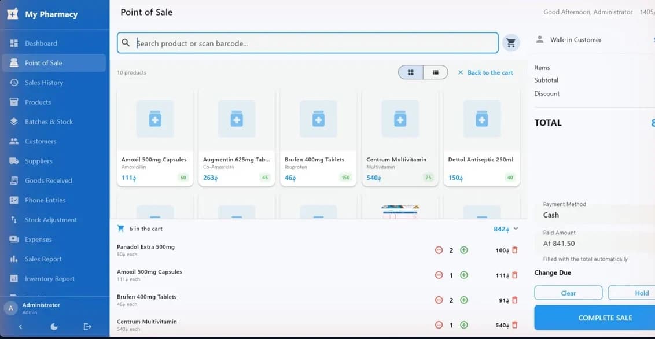Click the Clear button
Viewport: 655px width, 339px height.
point(568,293)
